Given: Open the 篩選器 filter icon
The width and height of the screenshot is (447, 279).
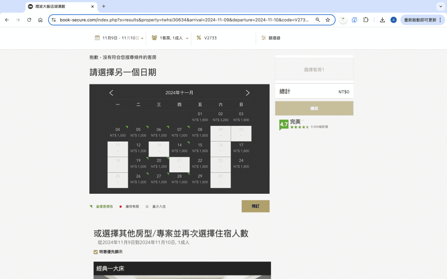Looking at the screenshot, I should [x=263, y=38].
